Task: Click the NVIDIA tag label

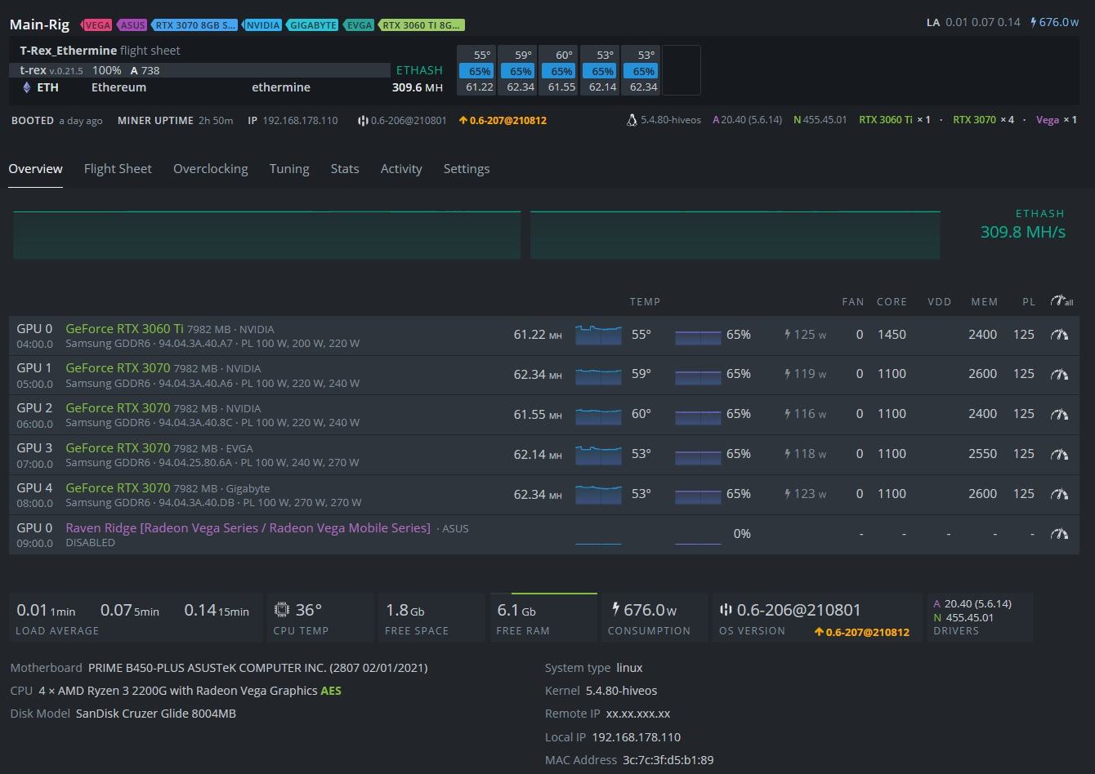Action: point(262,25)
